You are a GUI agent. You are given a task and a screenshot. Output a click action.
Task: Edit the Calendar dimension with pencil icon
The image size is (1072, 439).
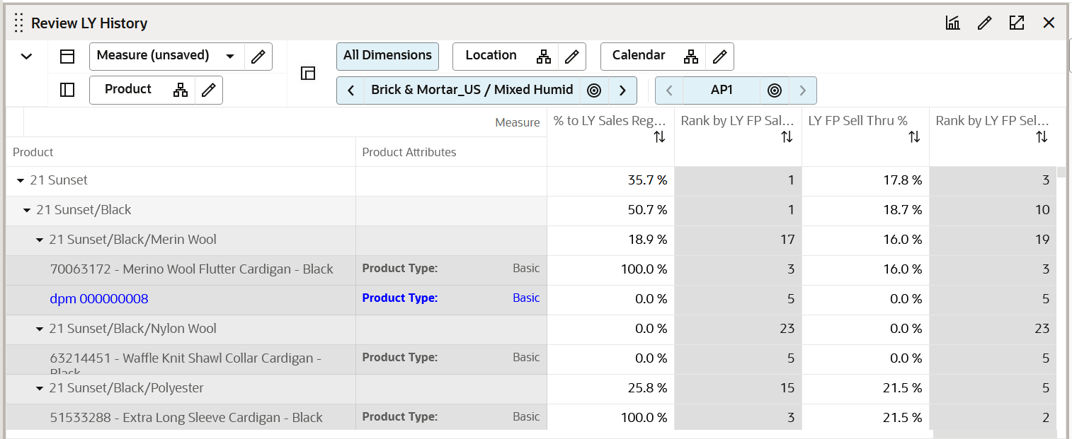719,57
